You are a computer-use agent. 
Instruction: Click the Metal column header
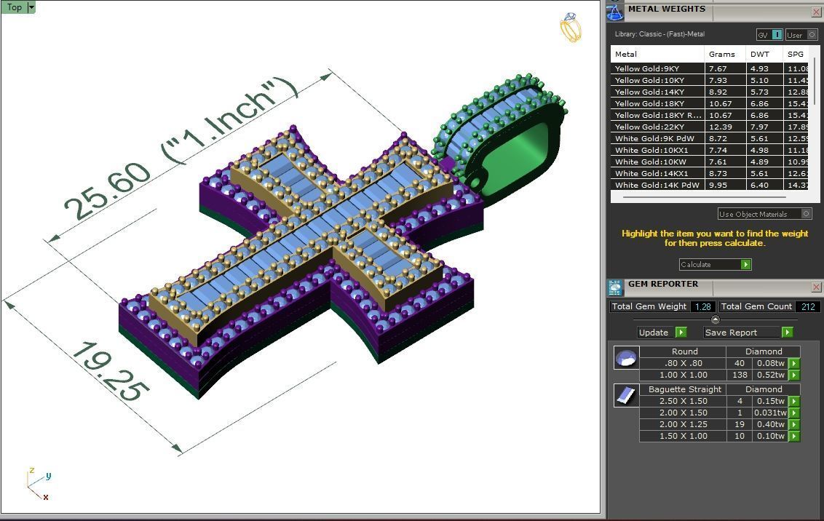point(657,54)
